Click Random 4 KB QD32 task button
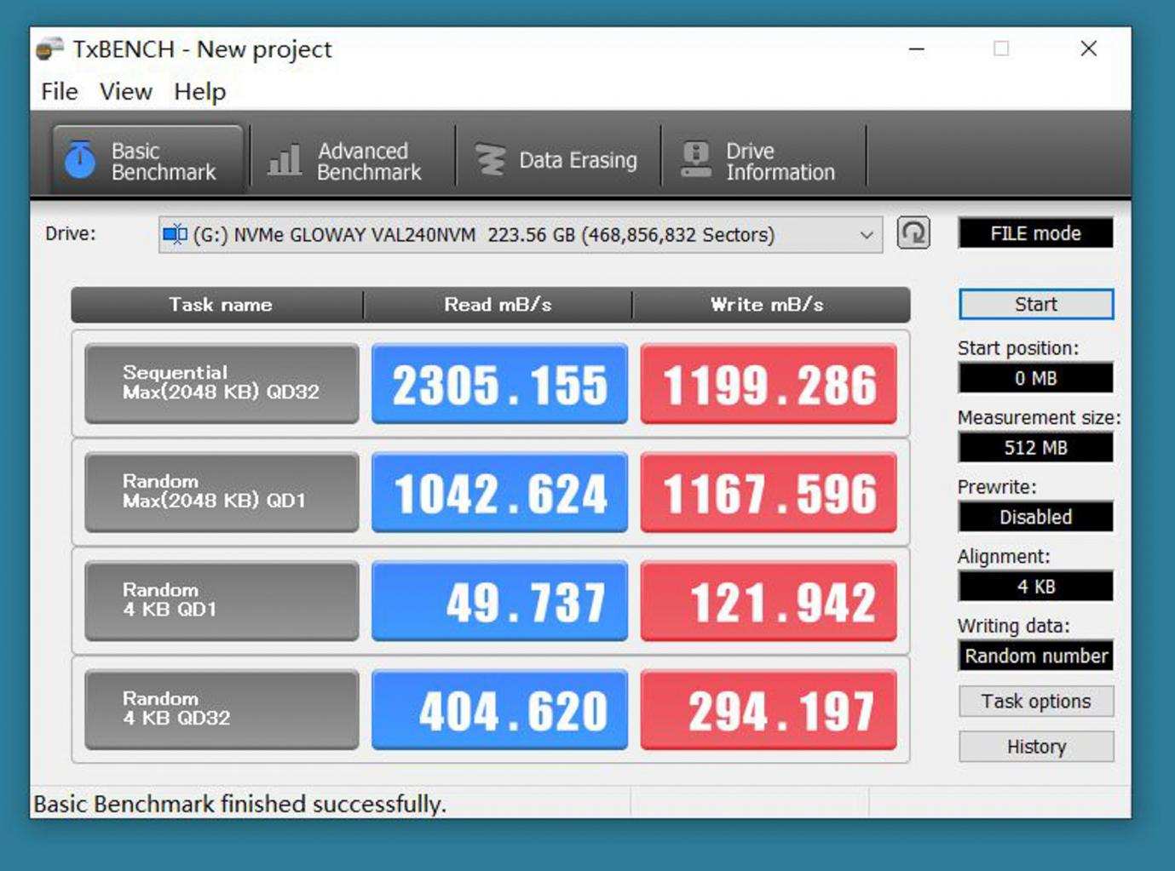 pyautogui.click(x=222, y=709)
